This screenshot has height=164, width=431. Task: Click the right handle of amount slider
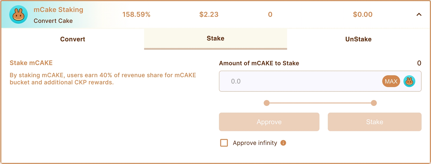(374, 103)
